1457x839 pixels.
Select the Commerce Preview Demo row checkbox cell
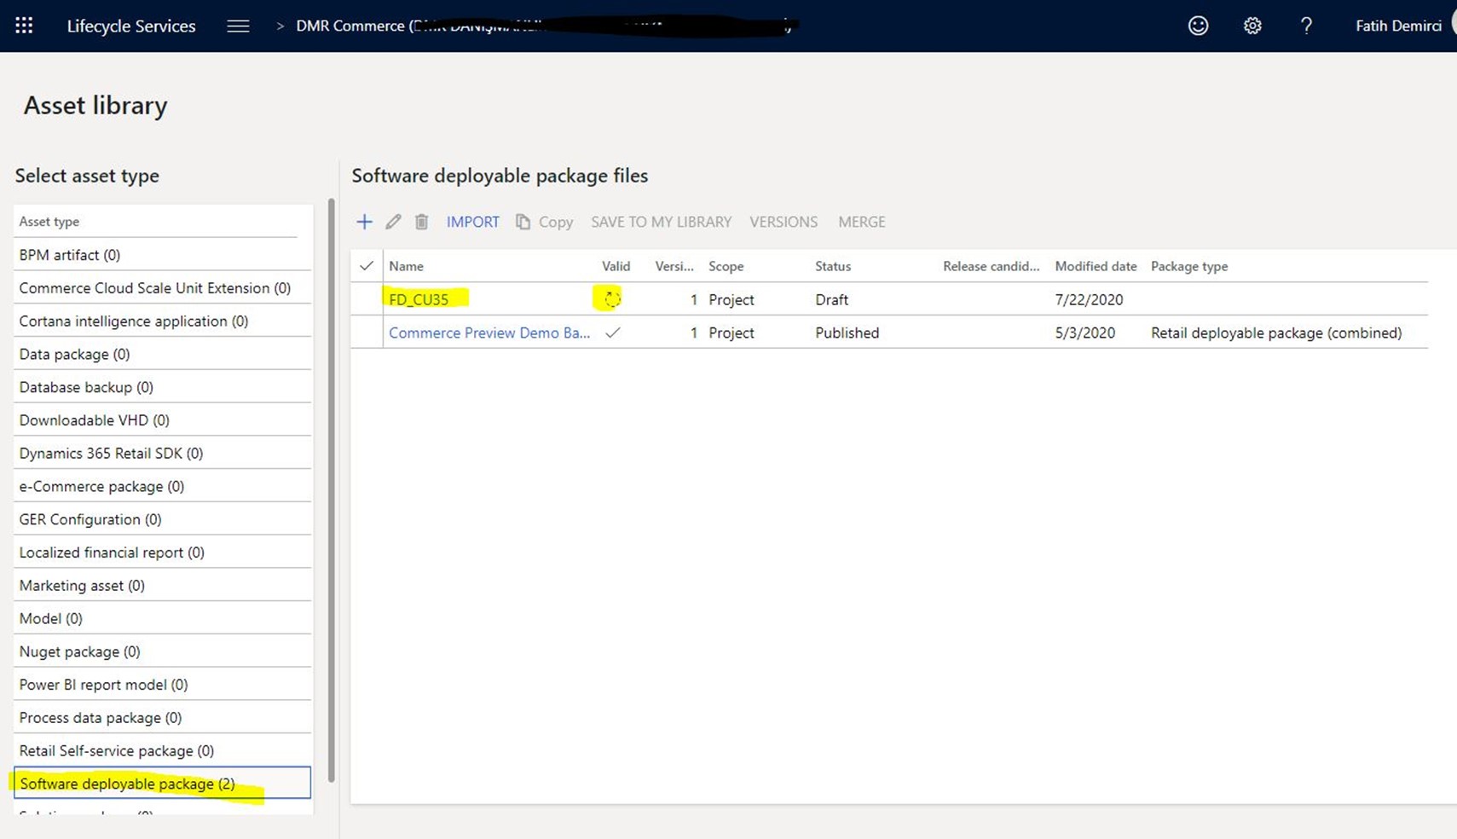pyautogui.click(x=367, y=333)
